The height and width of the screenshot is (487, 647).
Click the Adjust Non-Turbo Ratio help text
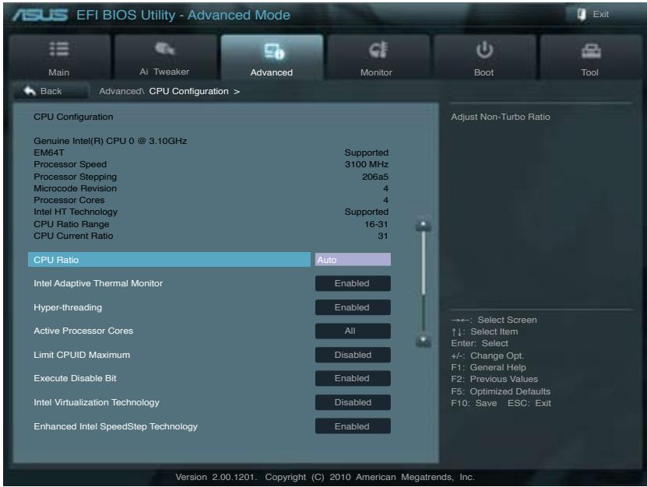click(x=501, y=117)
